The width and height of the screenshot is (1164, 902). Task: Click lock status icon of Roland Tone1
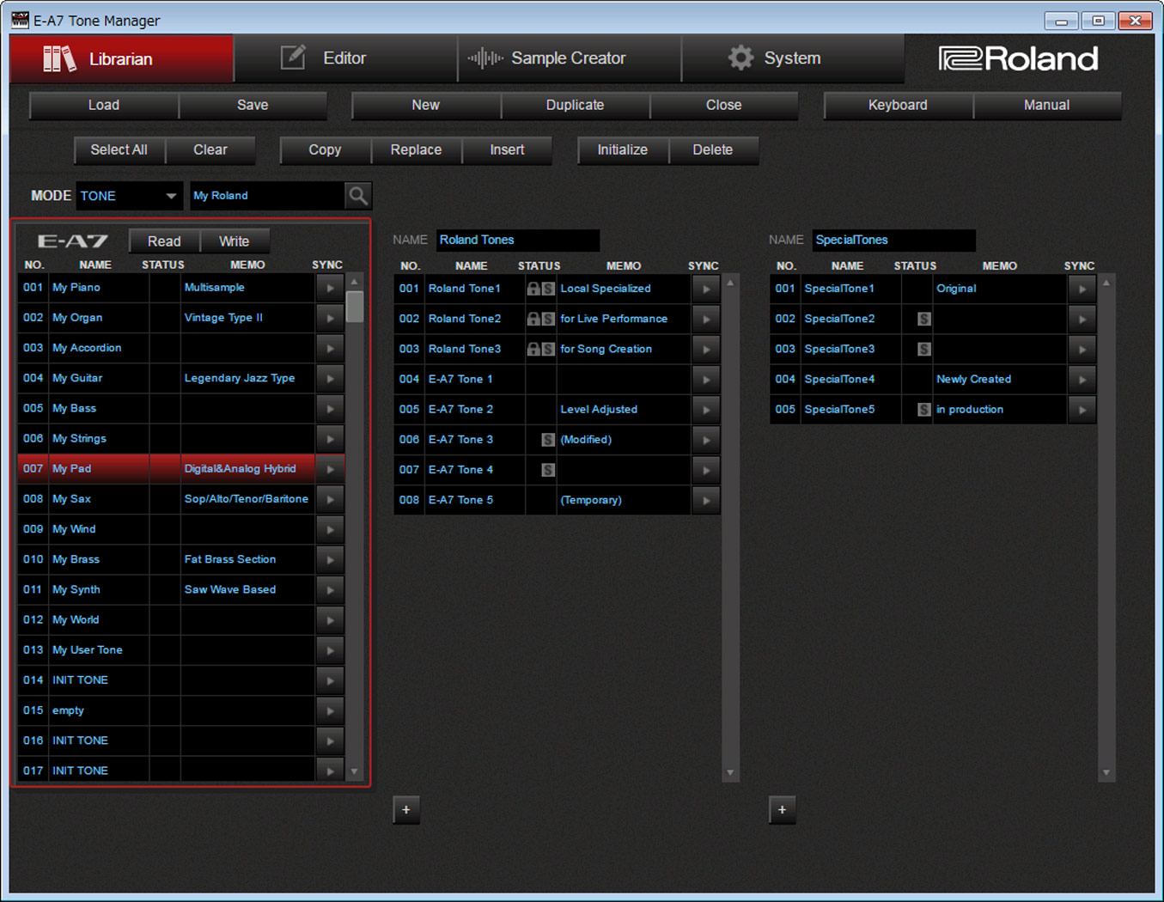point(533,289)
